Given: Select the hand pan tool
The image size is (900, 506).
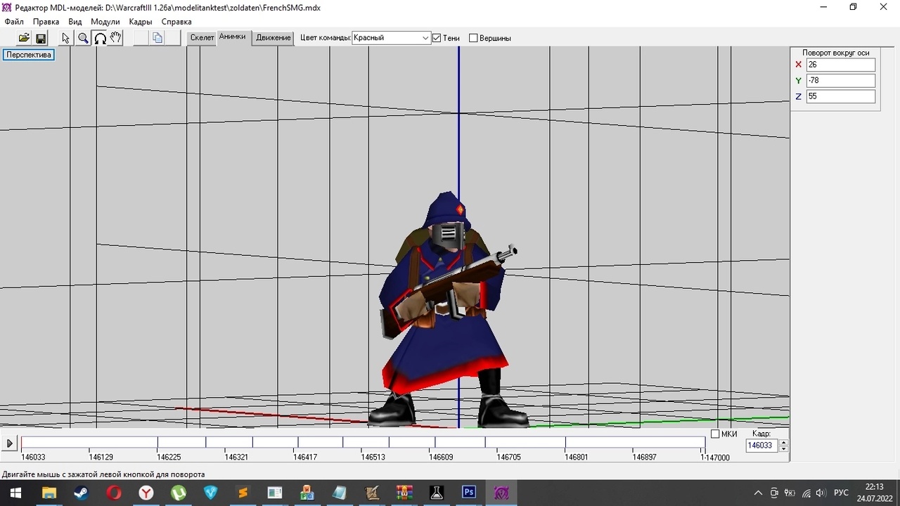Looking at the screenshot, I should 116,38.
